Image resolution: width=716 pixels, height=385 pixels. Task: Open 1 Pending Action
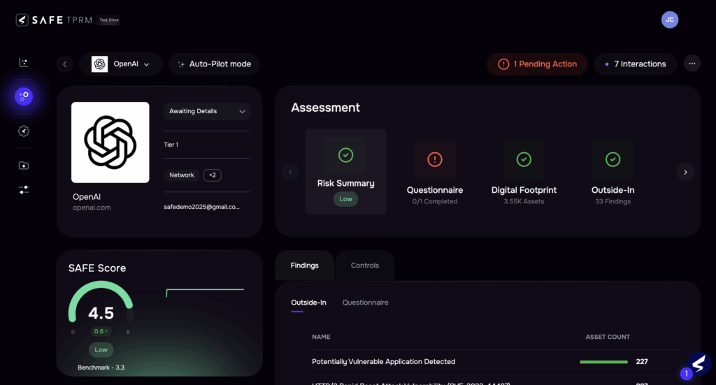[x=537, y=64]
